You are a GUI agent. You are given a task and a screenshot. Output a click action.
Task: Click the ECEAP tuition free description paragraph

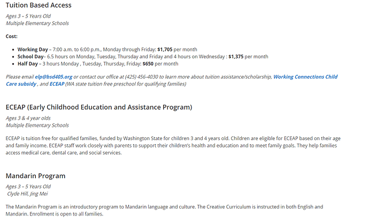171,145
